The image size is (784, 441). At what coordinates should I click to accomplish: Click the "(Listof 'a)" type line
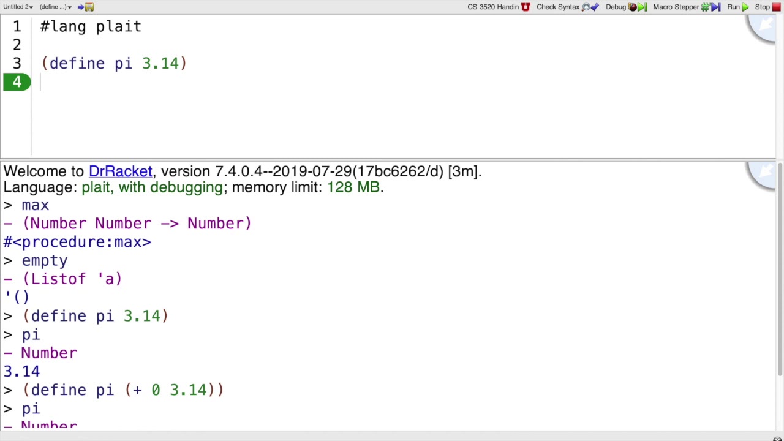(72, 279)
